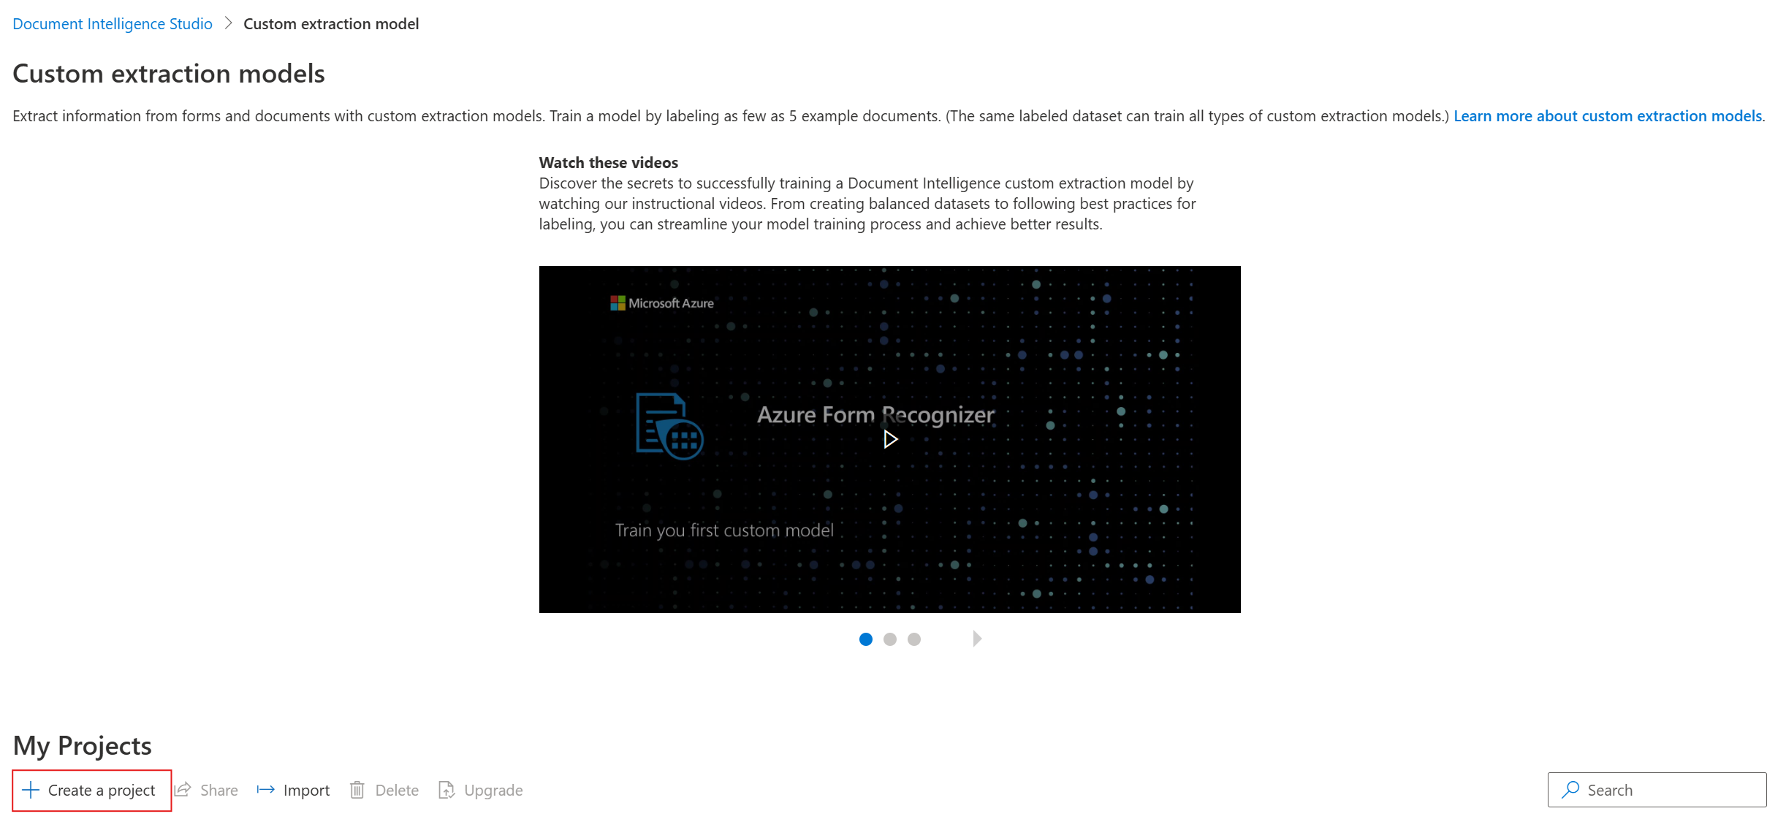Select the first active carousel dot
The image size is (1786, 830).
[867, 639]
